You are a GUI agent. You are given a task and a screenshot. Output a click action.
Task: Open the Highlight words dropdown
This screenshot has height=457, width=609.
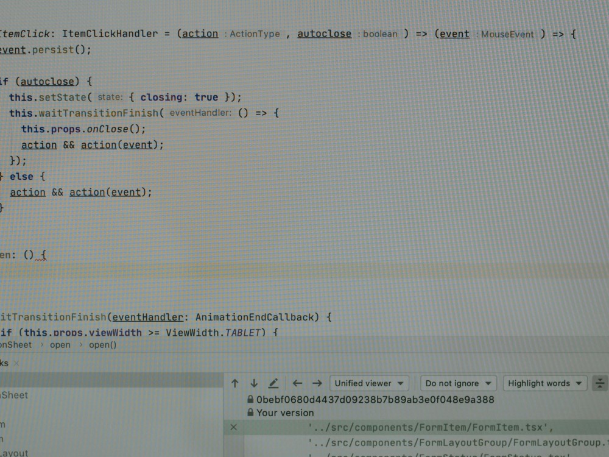point(544,383)
